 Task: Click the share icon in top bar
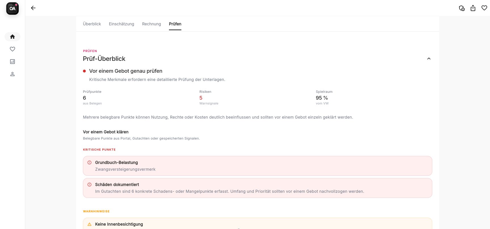[x=473, y=8]
